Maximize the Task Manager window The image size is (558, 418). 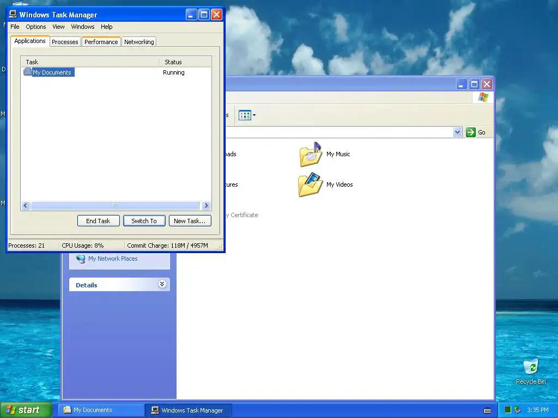coord(204,15)
